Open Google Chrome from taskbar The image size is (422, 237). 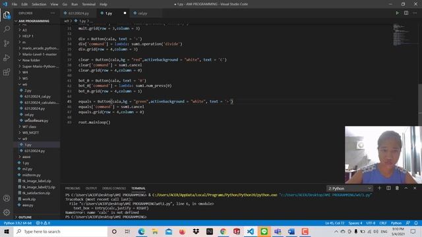(223, 231)
